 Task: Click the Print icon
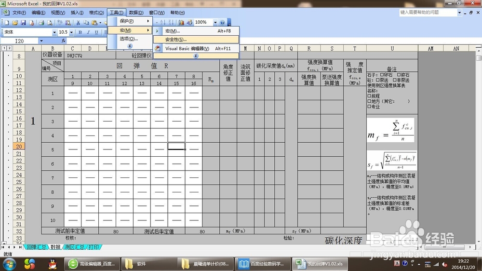point(41,23)
